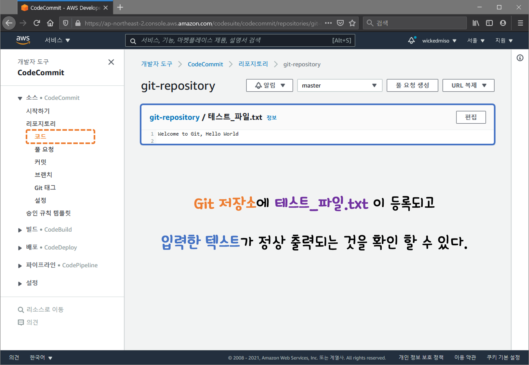The width and height of the screenshot is (529, 365).
Task: Collapse the 소스 CodeCommit section
Action: coord(20,98)
